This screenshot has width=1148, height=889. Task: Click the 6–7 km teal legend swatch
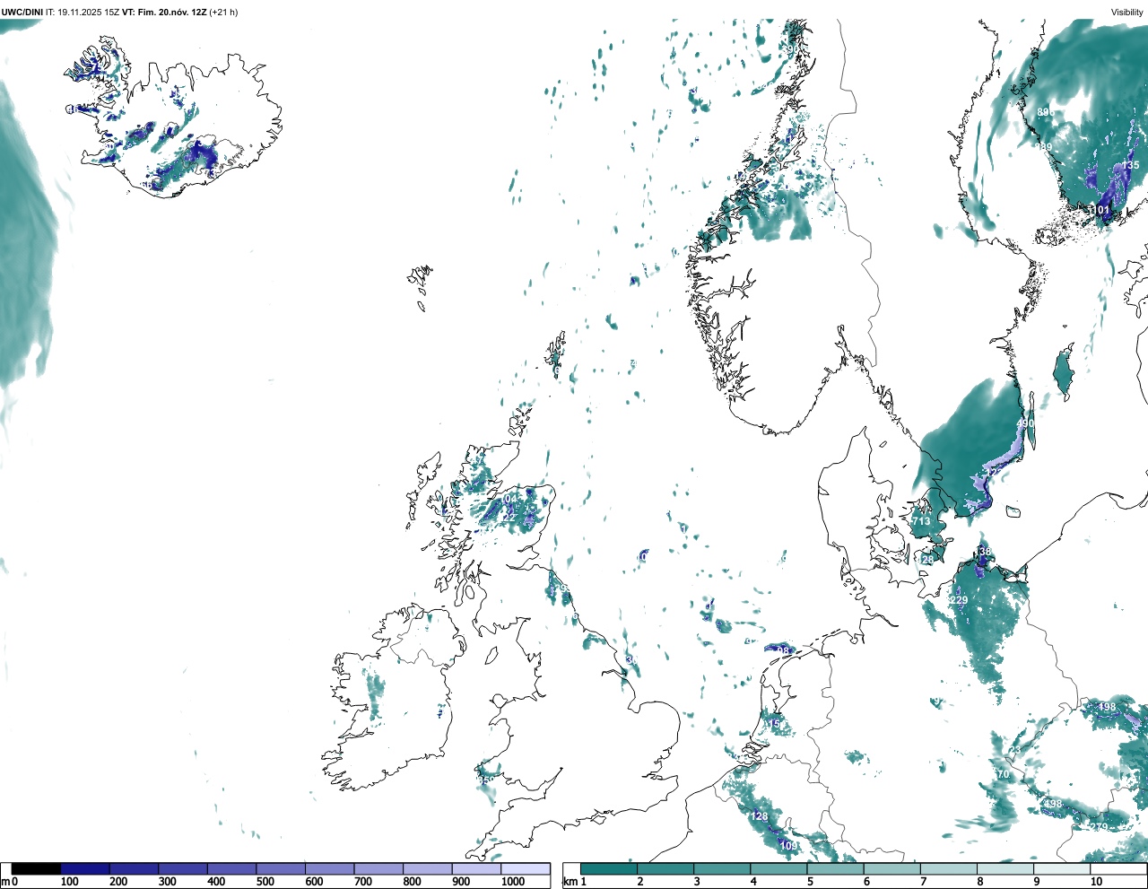point(891,868)
